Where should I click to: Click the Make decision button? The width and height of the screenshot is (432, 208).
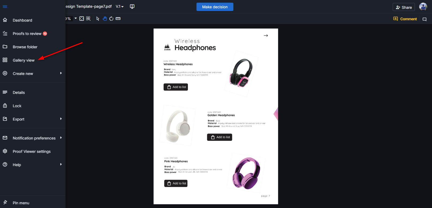coord(215,7)
